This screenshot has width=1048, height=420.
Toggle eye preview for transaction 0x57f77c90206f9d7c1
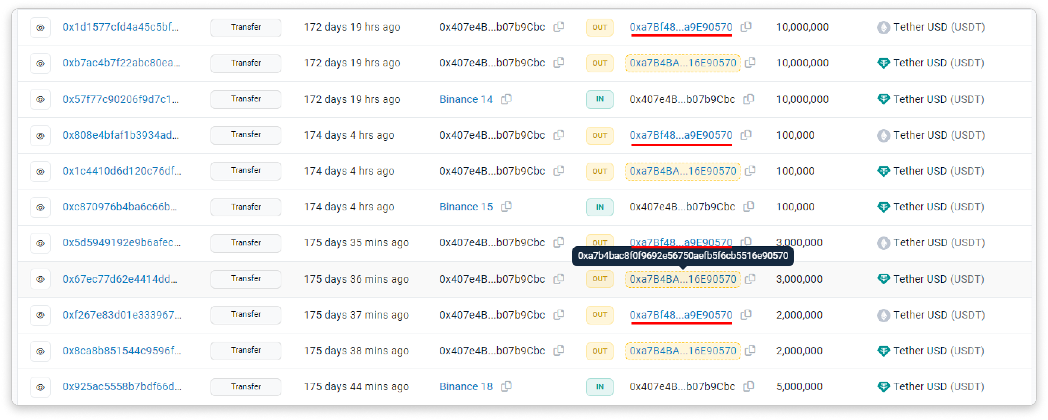click(x=40, y=99)
